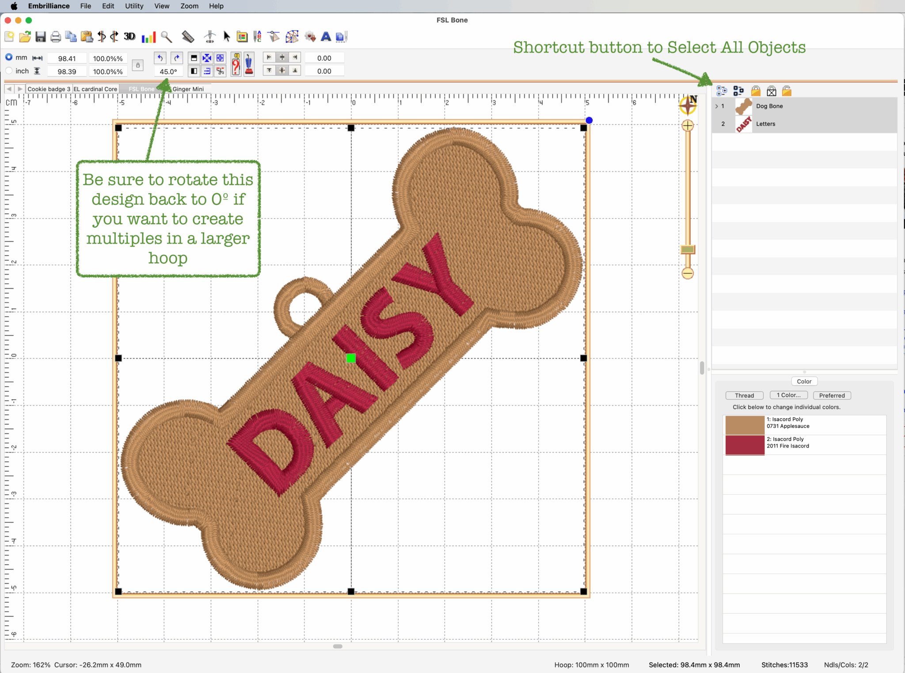905x673 pixels.
Task: Click the Preferred button
Action: (832, 395)
